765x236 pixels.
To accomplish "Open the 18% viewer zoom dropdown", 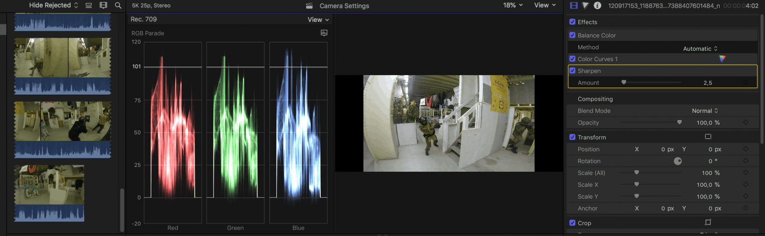I will (513, 5).
